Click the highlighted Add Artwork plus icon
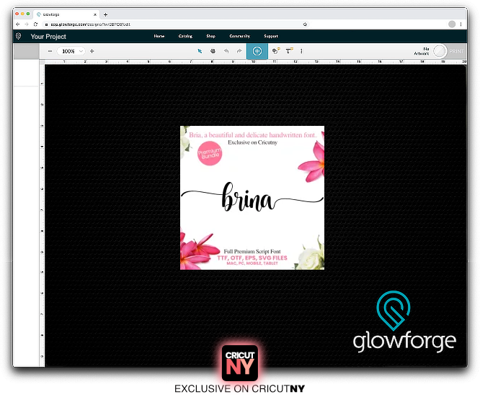This screenshot has height=397, width=480. 257,51
